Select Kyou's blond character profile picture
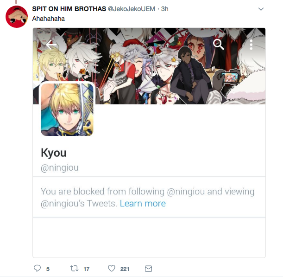 click(67, 110)
